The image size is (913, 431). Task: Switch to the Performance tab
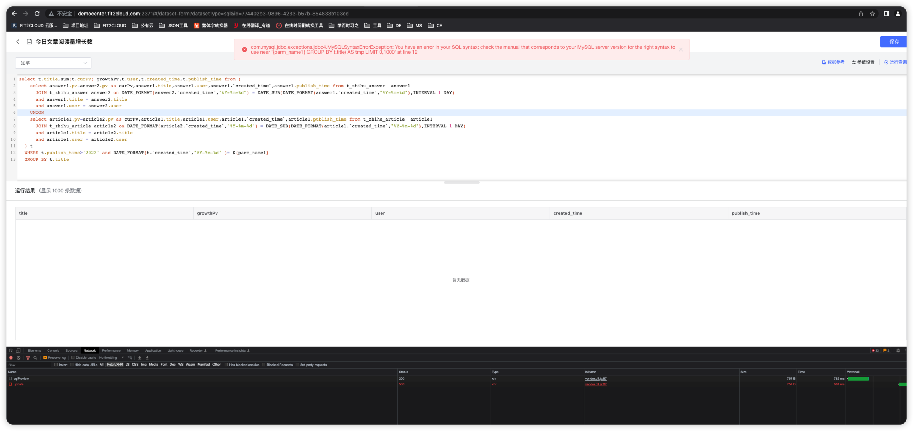(111, 350)
